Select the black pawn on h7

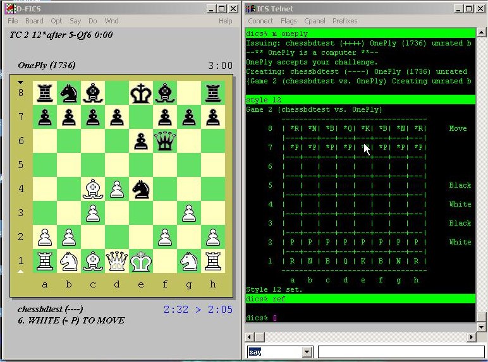click(213, 117)
